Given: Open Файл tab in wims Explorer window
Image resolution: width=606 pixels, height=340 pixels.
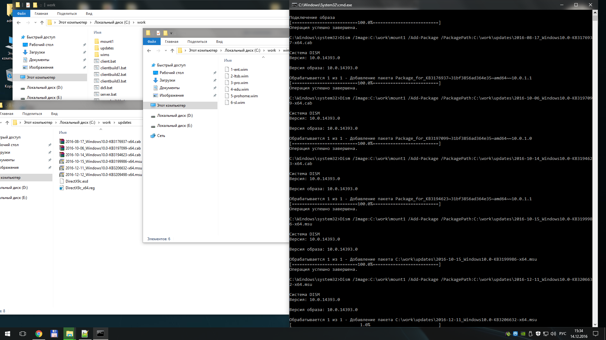Looking at the screenshot, I should coord(152,42).
